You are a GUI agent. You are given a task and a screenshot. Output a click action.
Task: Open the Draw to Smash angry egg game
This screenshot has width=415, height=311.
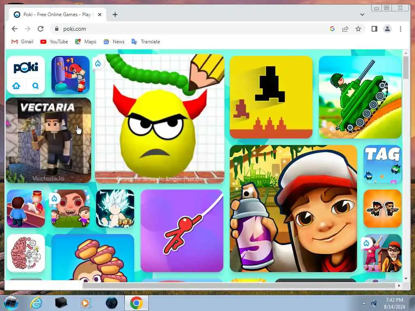coord(160,119)
